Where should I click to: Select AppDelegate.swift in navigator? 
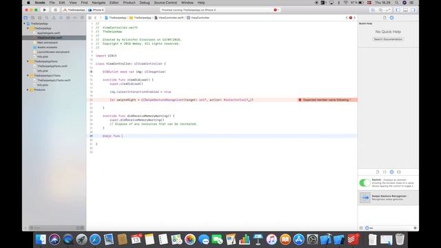[x=48, y=33]
